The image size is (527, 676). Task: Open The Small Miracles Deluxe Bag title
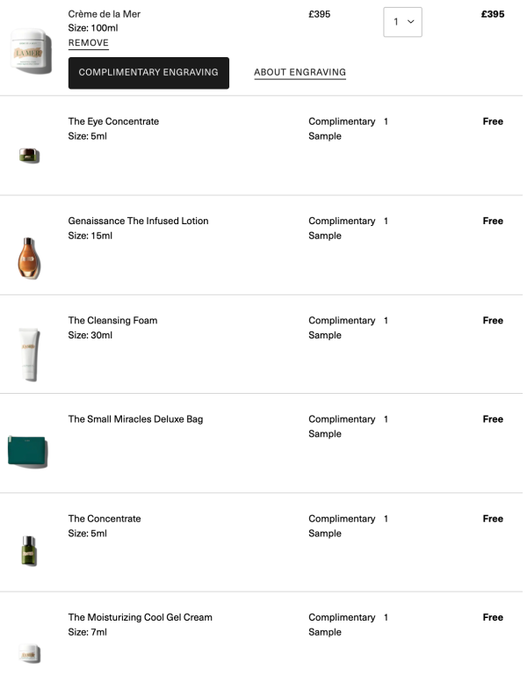[x=135, y=419]
